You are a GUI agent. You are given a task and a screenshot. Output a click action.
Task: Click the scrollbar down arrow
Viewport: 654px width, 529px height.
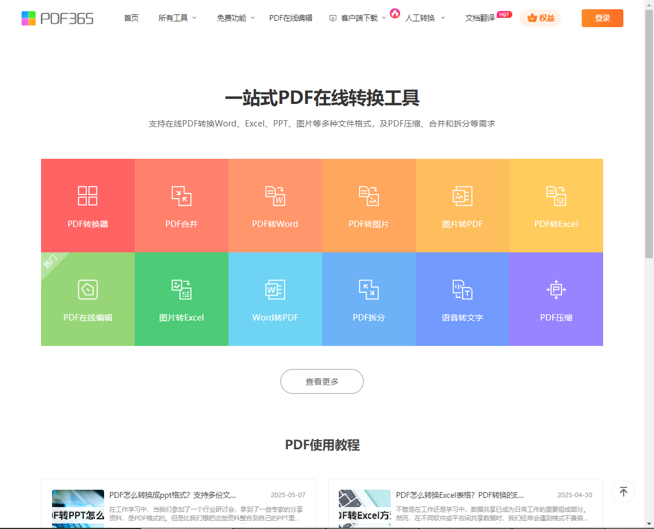[x=649, y=524]
